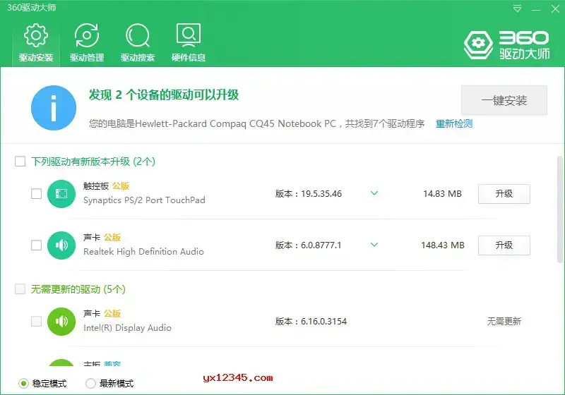Image resolution: width=565 pixels, height=395 pixels.
Task: Upgrade the Synaptics TouchPad driver
Action: (504, 194)
